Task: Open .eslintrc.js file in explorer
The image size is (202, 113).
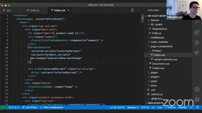Action: click(x=157, y=94)
